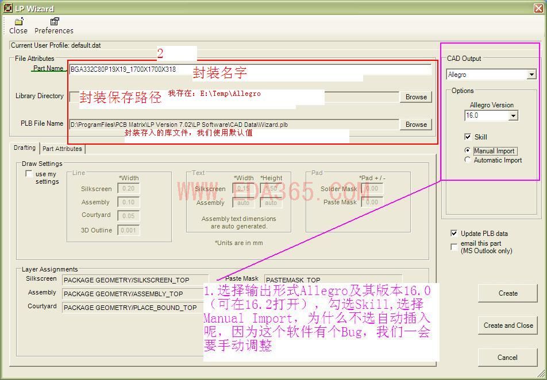Open the Preferences dialog
This screenshot has width=547, height=380.
click(54, 25)
